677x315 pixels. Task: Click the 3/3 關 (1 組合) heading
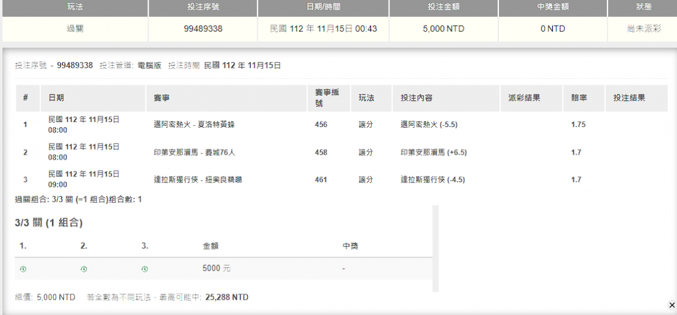[x=48, y=223]
